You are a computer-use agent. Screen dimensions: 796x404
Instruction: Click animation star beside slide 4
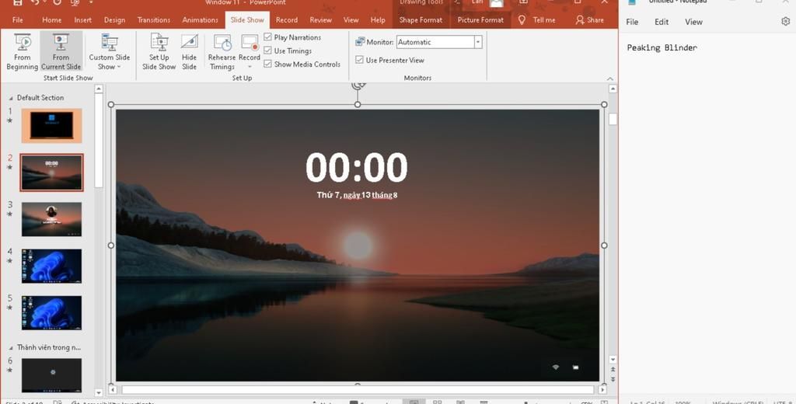9,261
